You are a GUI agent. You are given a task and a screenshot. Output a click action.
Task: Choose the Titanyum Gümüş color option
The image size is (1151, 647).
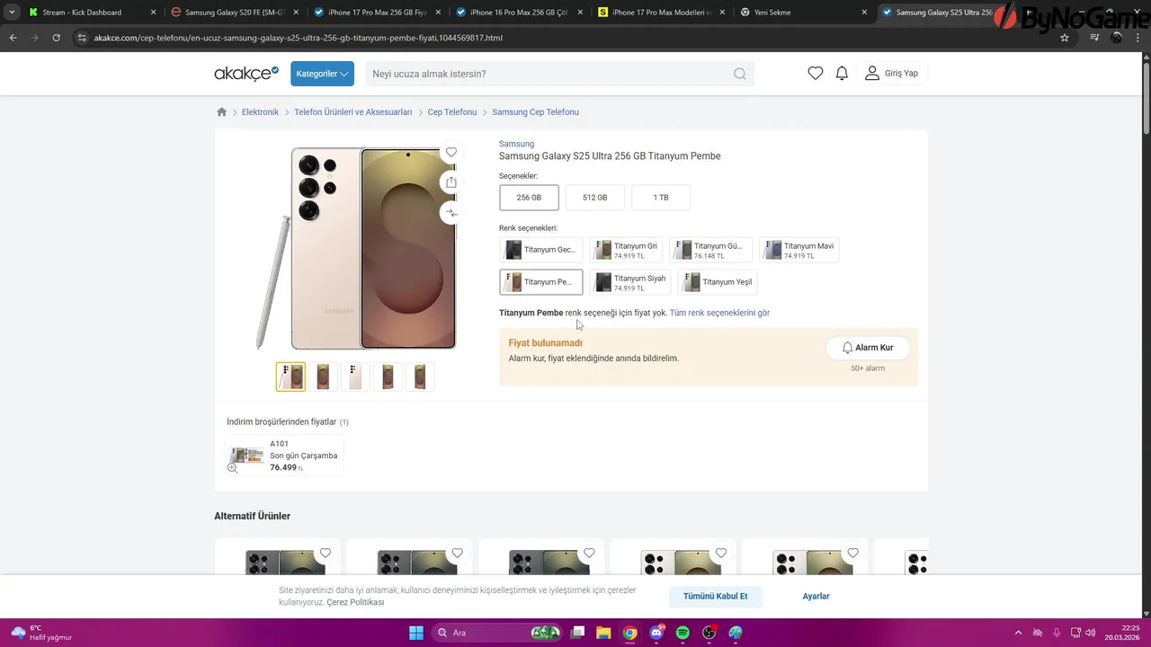tap(710, 250)
